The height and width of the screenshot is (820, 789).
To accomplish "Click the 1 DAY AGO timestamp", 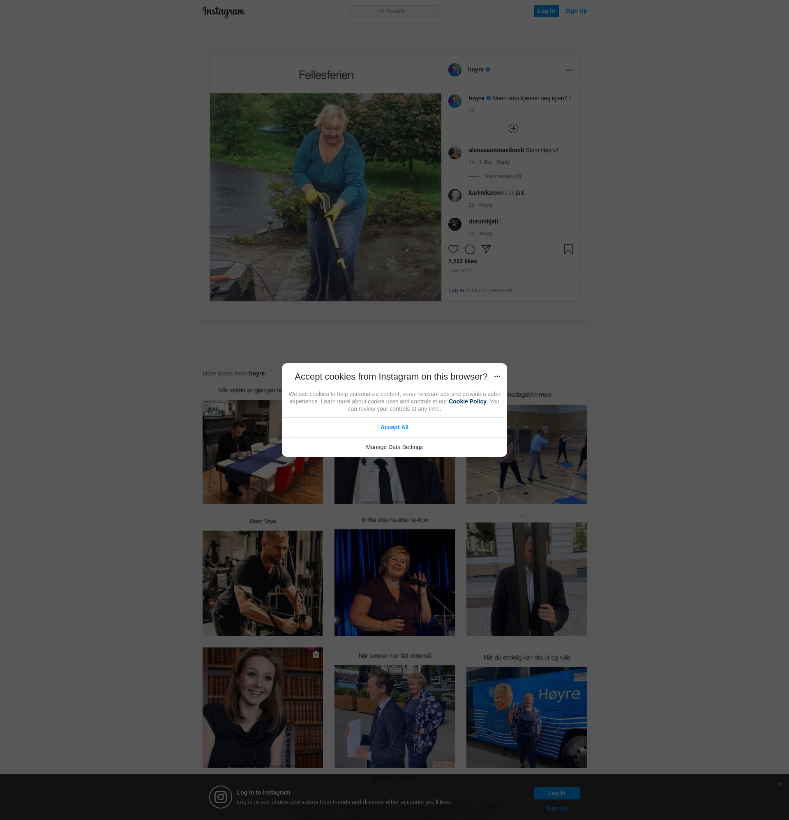I will [x=459, y=271].
